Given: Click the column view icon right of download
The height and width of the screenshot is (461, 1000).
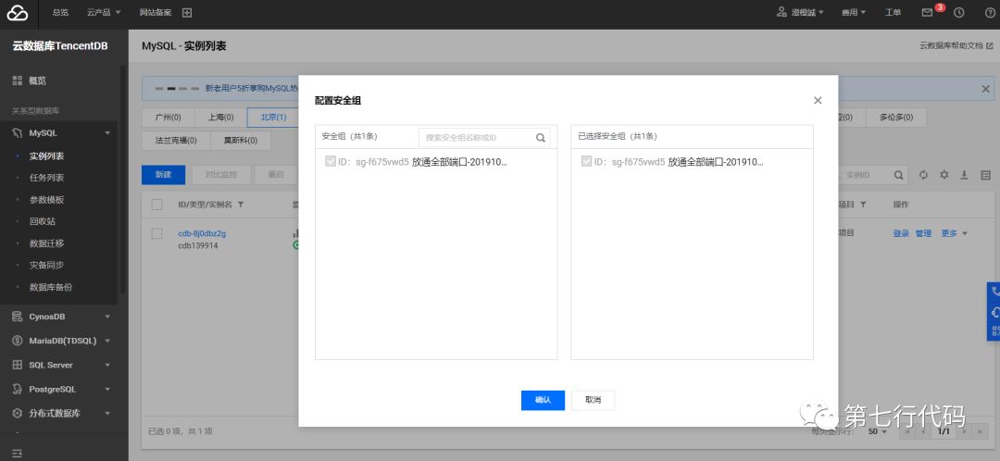Looking at the screenshot, I should (x=985, y=175).
